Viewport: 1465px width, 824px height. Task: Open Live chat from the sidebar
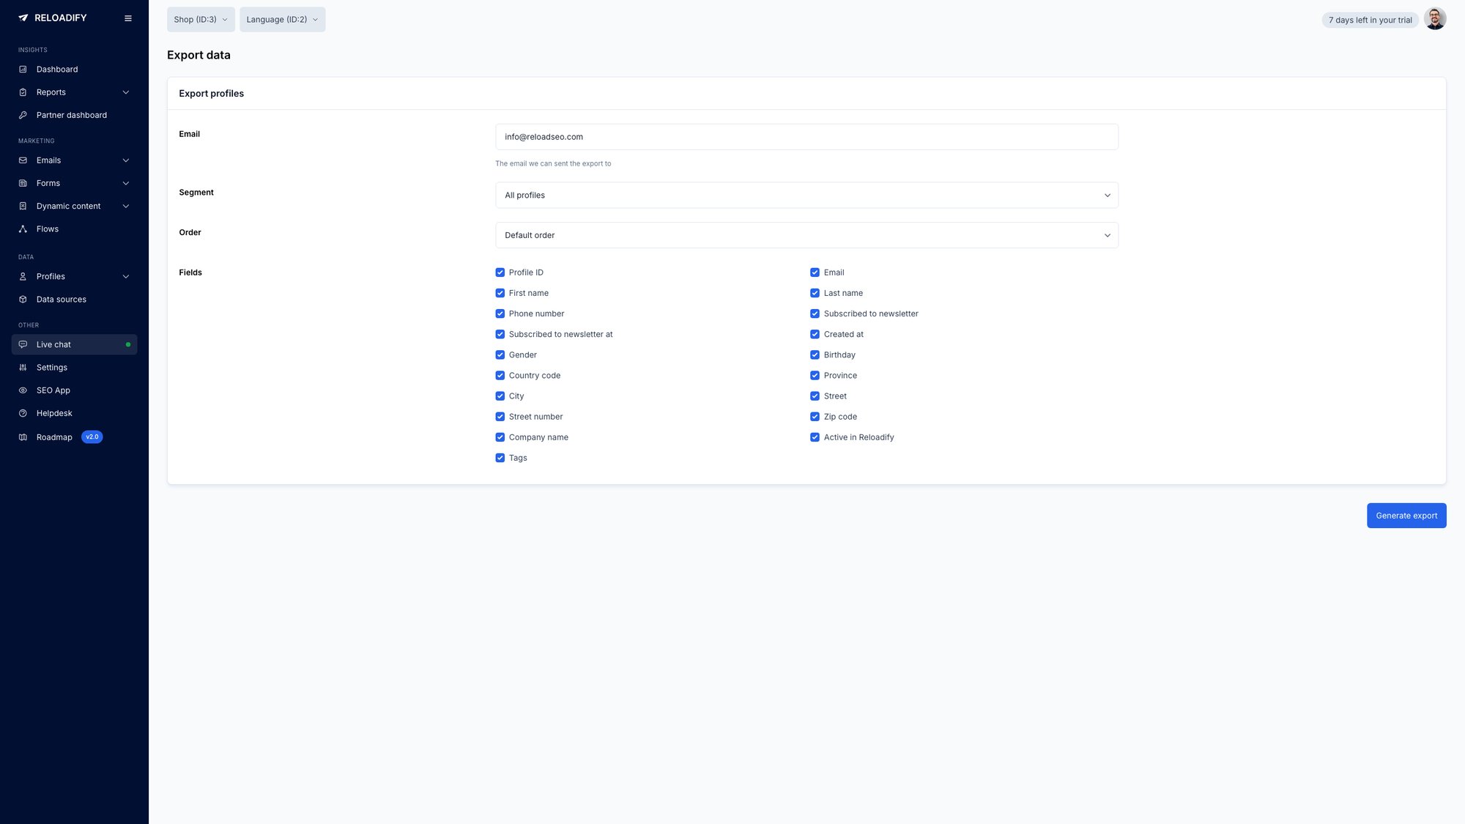[x=53, y=344]
